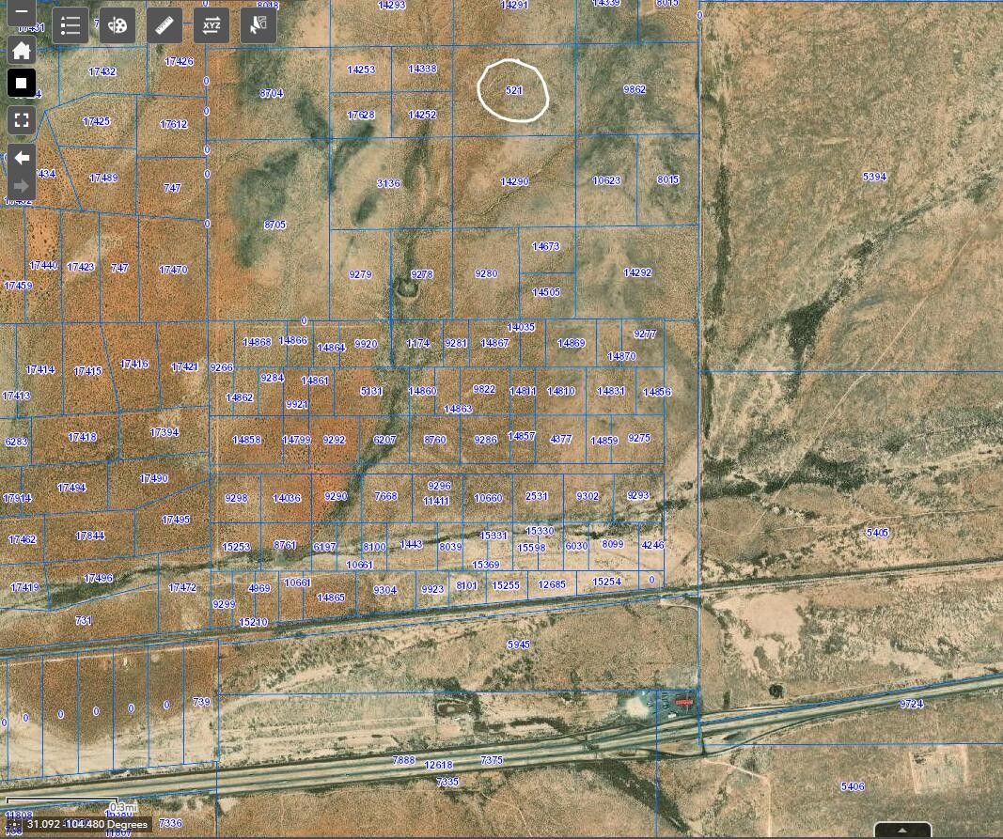Activate the Select parcels tool
Screen dimensions: 1003x839
pos(259,26)
